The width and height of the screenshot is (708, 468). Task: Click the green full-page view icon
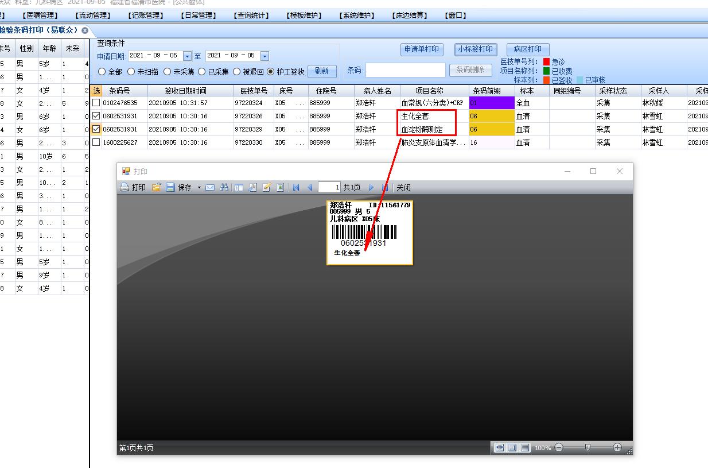(281, 187)
